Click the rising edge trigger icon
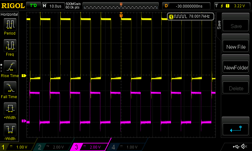252x151 pixels. pyautogui.click(x=222, y=6)
